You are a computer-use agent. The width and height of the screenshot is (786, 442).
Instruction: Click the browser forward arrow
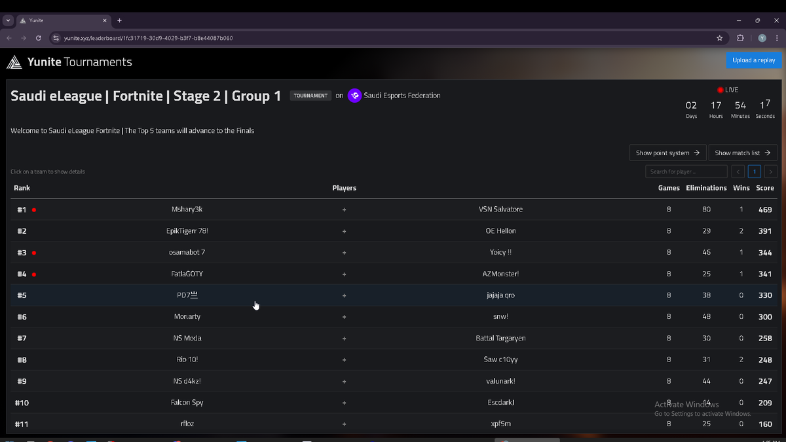point(24,38)
